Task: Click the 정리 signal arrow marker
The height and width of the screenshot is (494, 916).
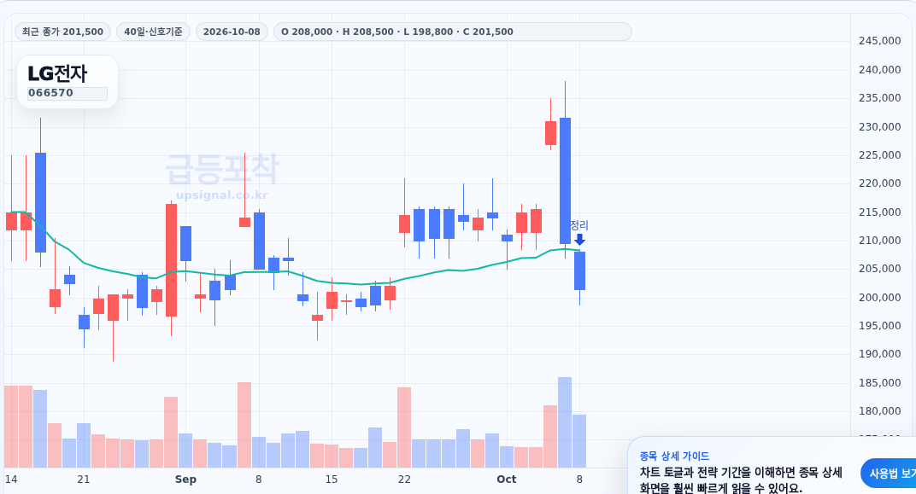Action: [579, 240]
